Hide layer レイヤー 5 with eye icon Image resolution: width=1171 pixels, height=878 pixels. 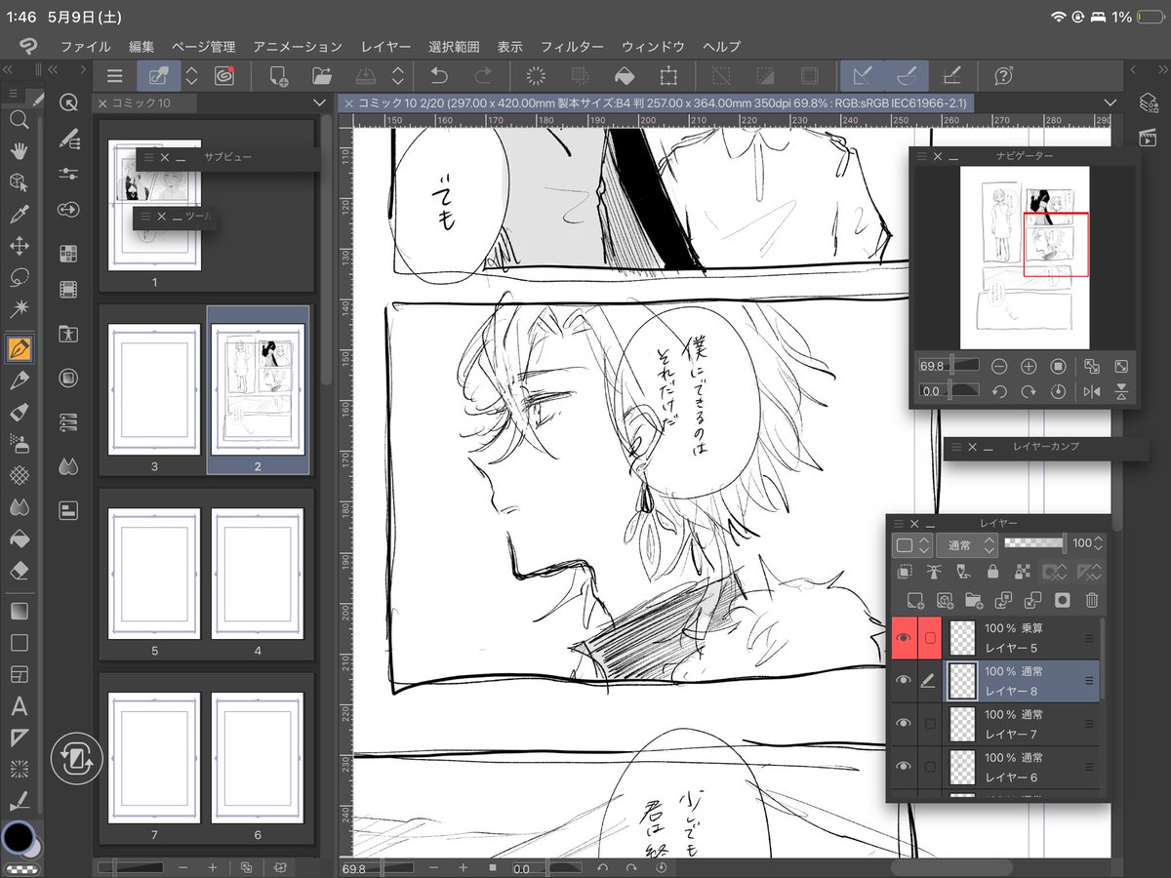[x=904, y=638]
